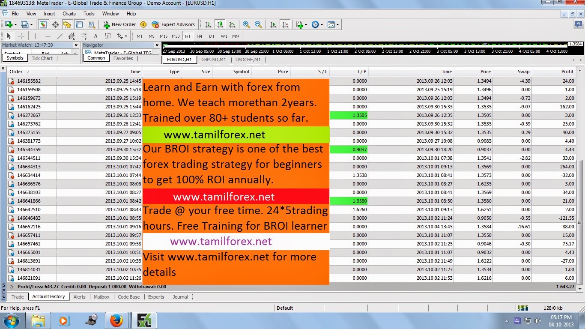Open Windows Explorer from the taskbar
585x329 pixels.
38,320
